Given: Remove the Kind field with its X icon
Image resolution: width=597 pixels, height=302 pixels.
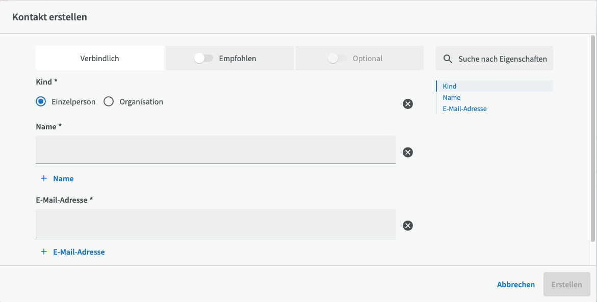Looking at the screenshot, I should (407, 104).
